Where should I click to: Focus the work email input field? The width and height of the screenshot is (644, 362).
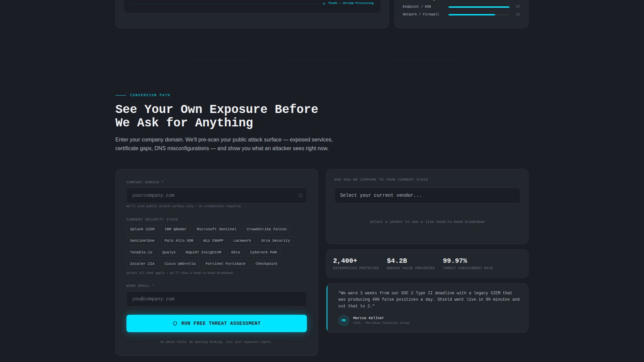point(217,299)
